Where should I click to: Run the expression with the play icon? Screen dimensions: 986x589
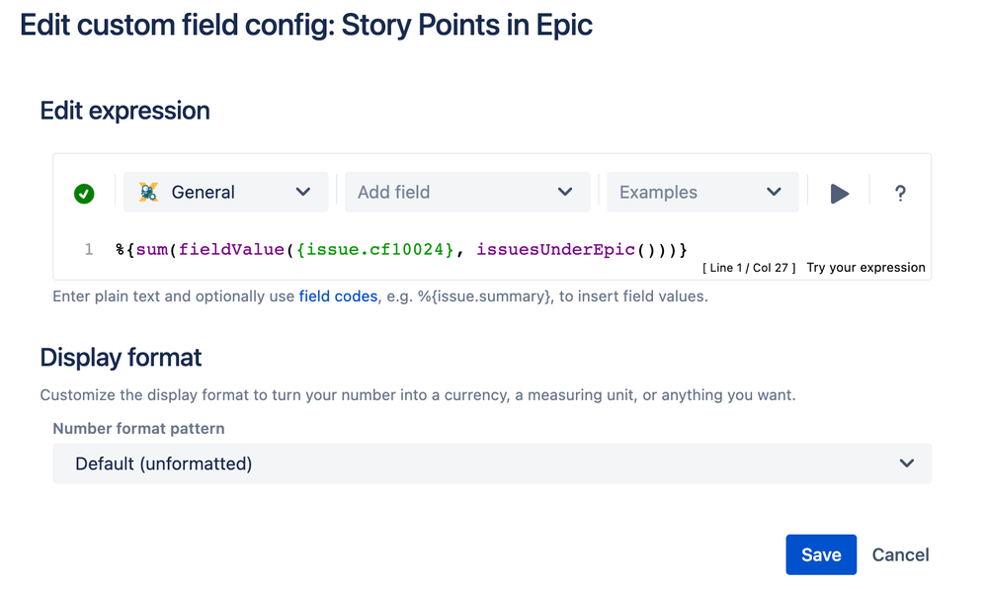point(840,194)
